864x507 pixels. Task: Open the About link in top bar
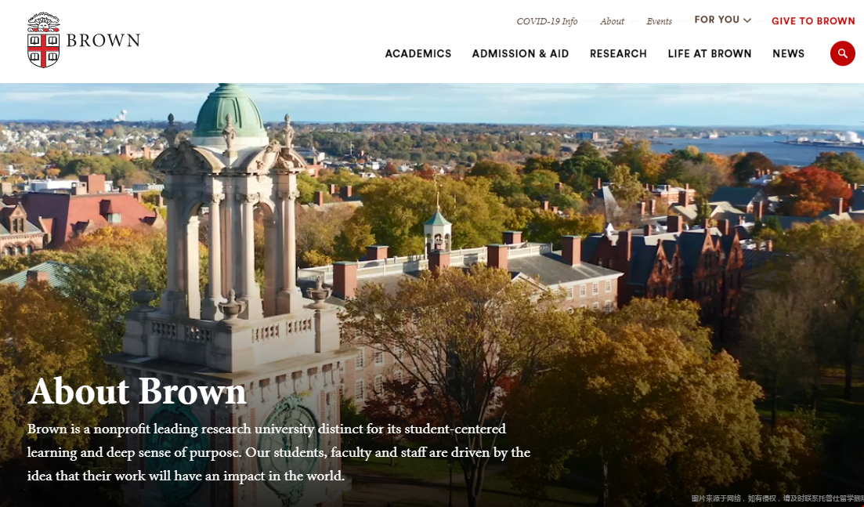(613, 21)
